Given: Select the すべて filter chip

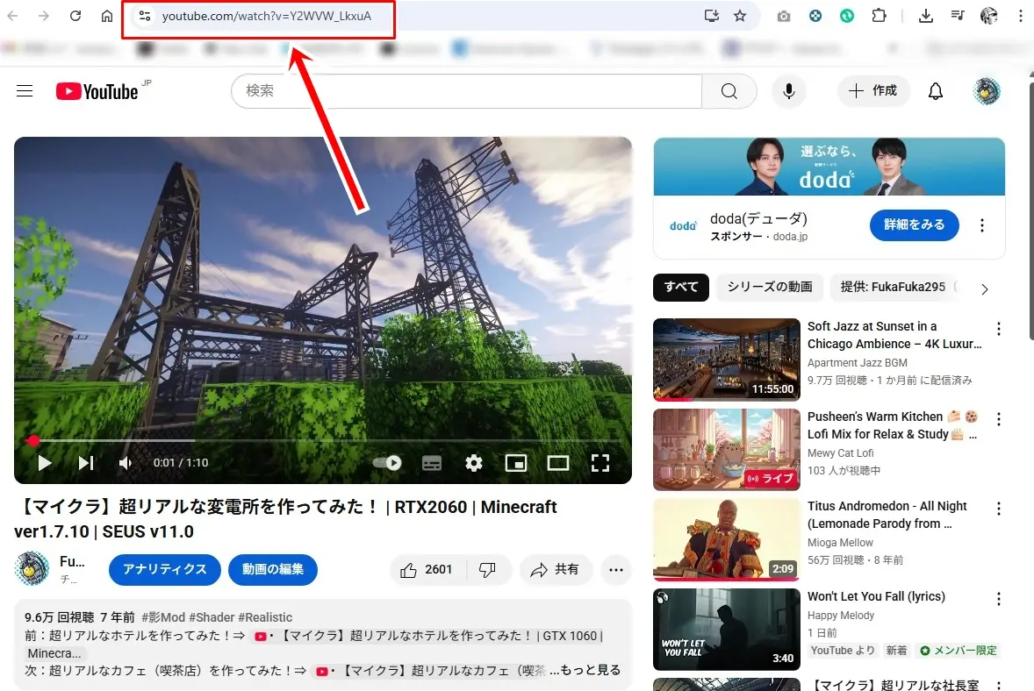Looking at the screenshot, I should tap(681, 288).
